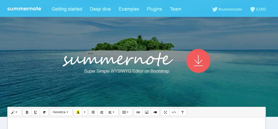Click the insert link icon
Image resolution: width=278 pixels, height=129 pixels.
[138, 112]
